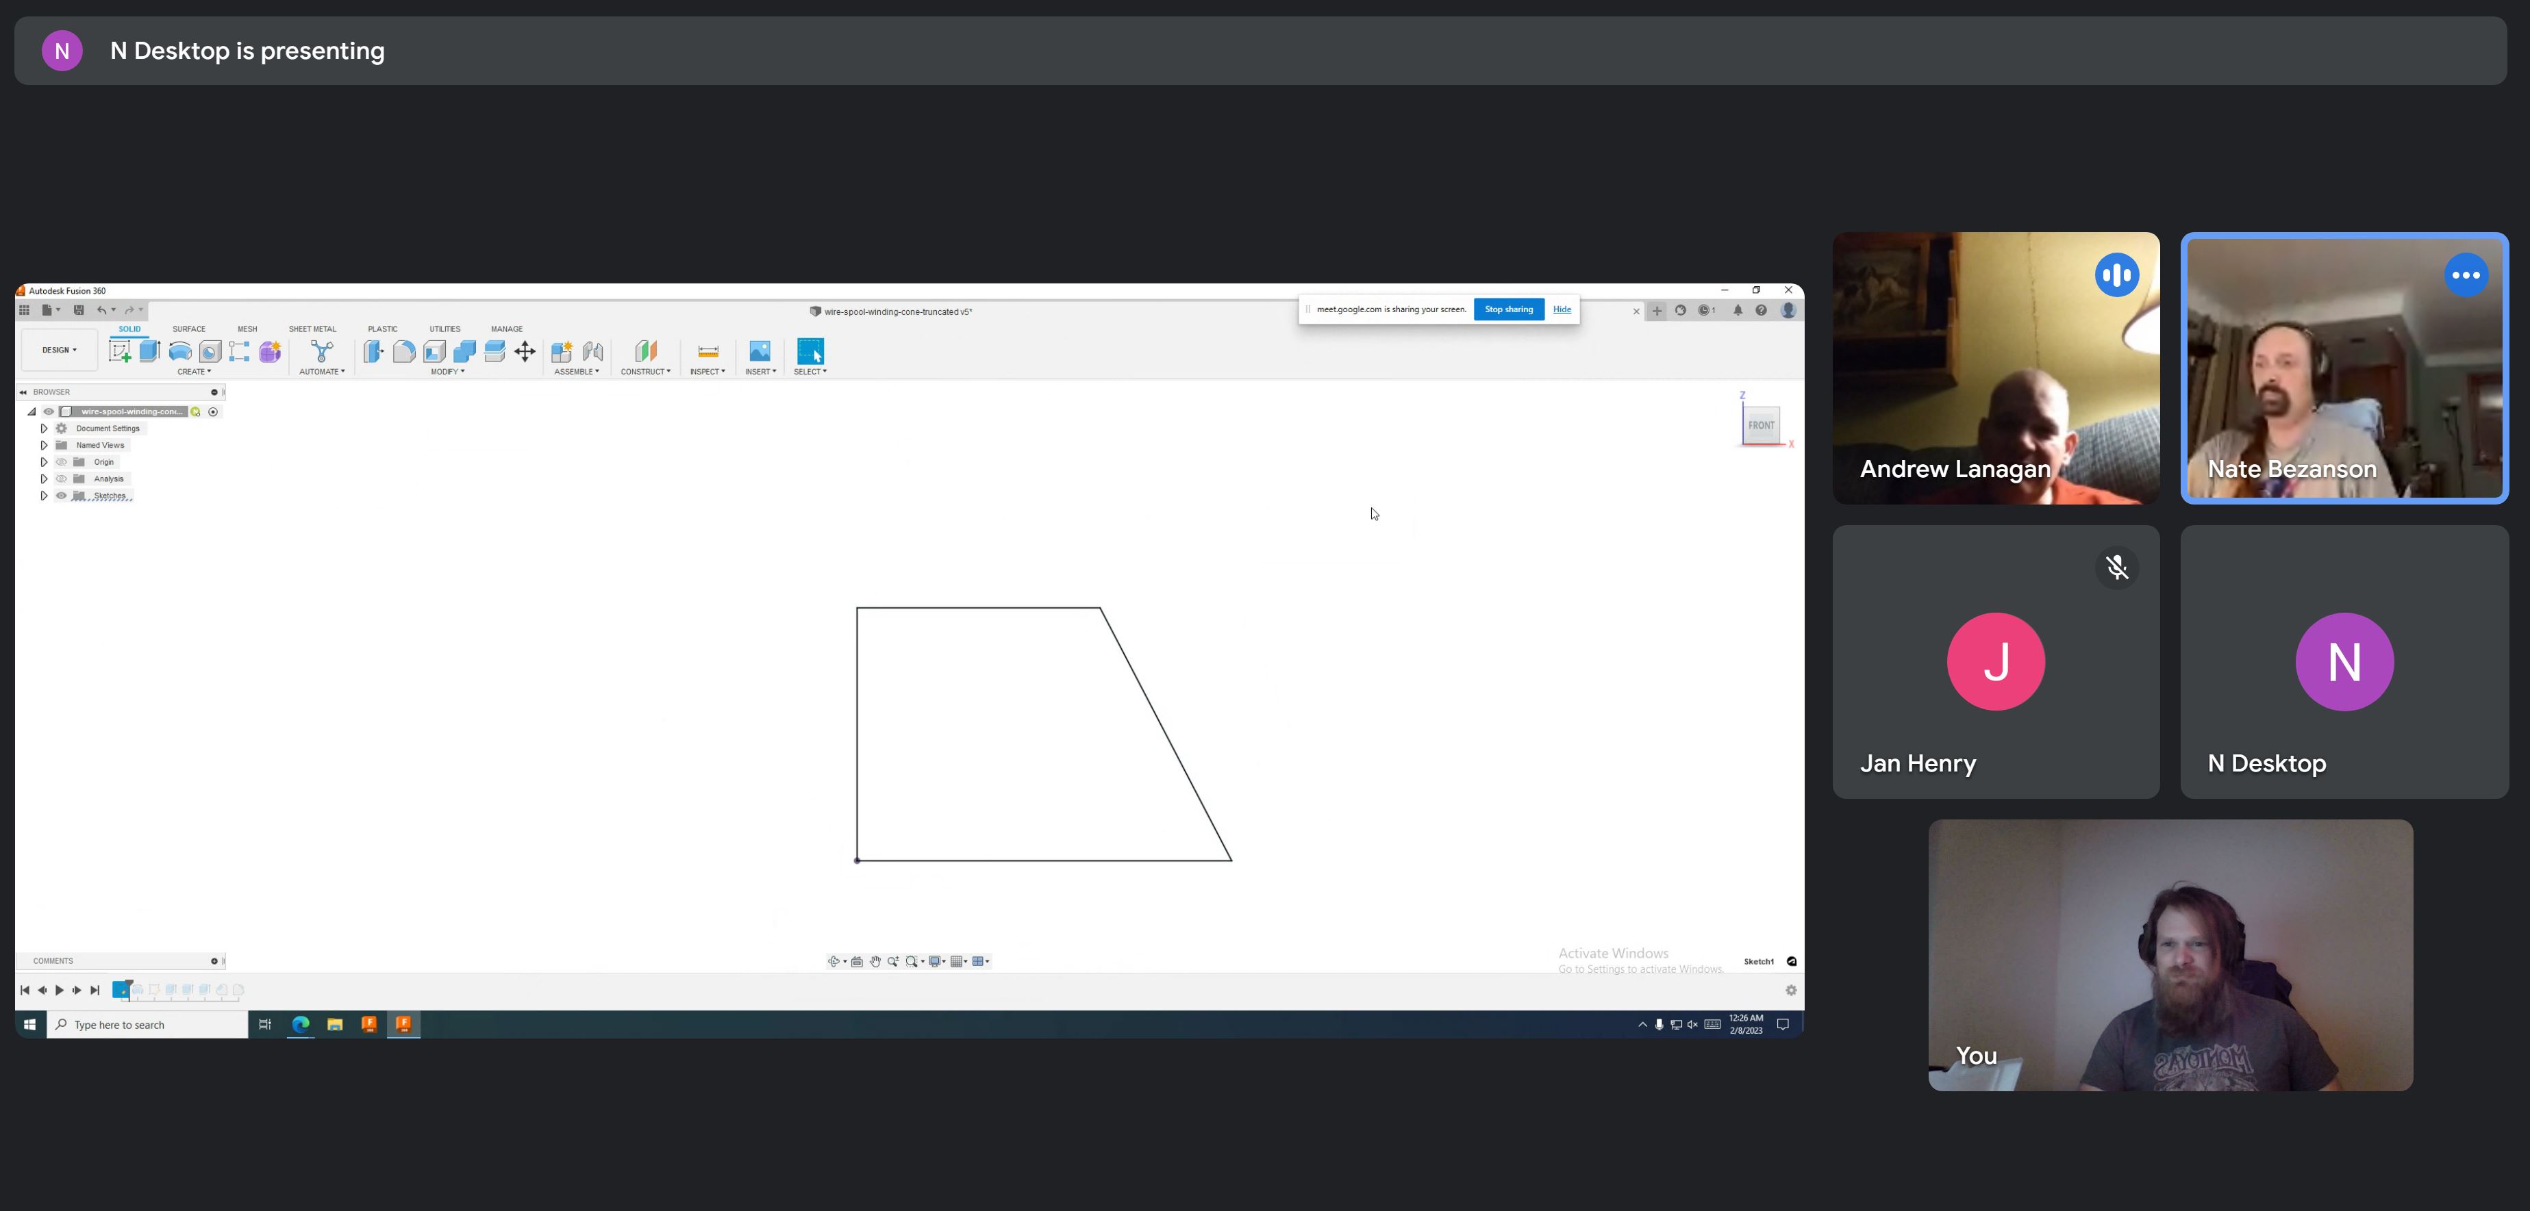Expand the Named Views folder
Image resolution: width=2530 pixels, height=1211 pixels.
pos(45,444)
